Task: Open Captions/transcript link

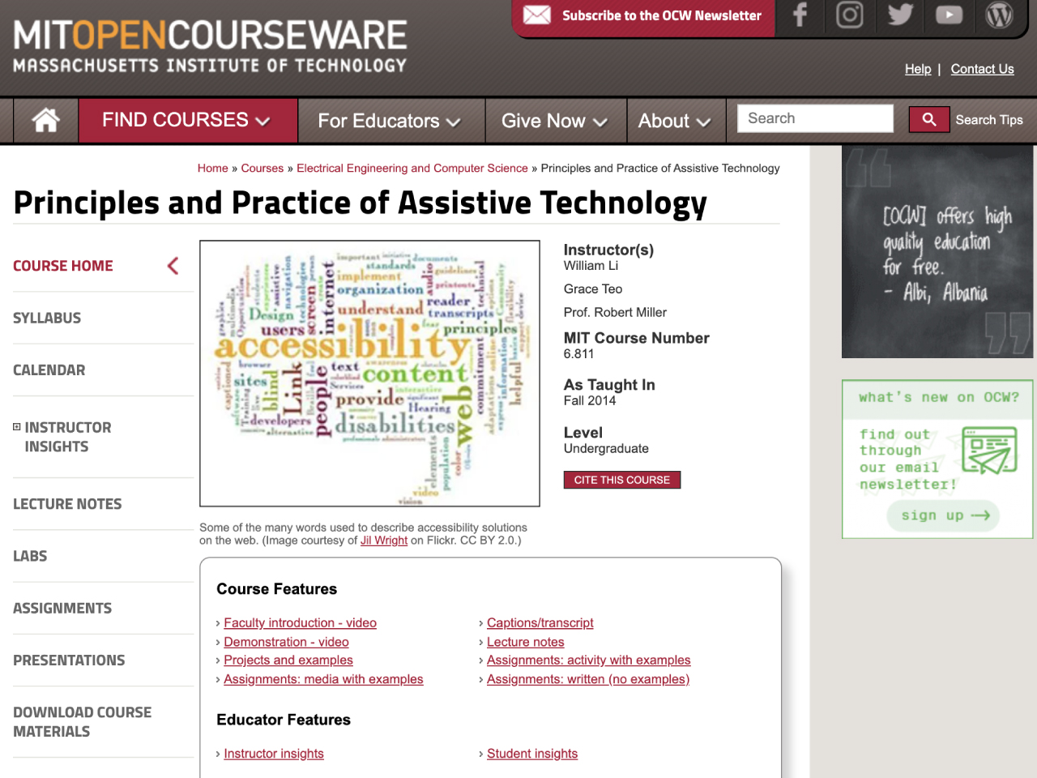Action: (540, 622)
